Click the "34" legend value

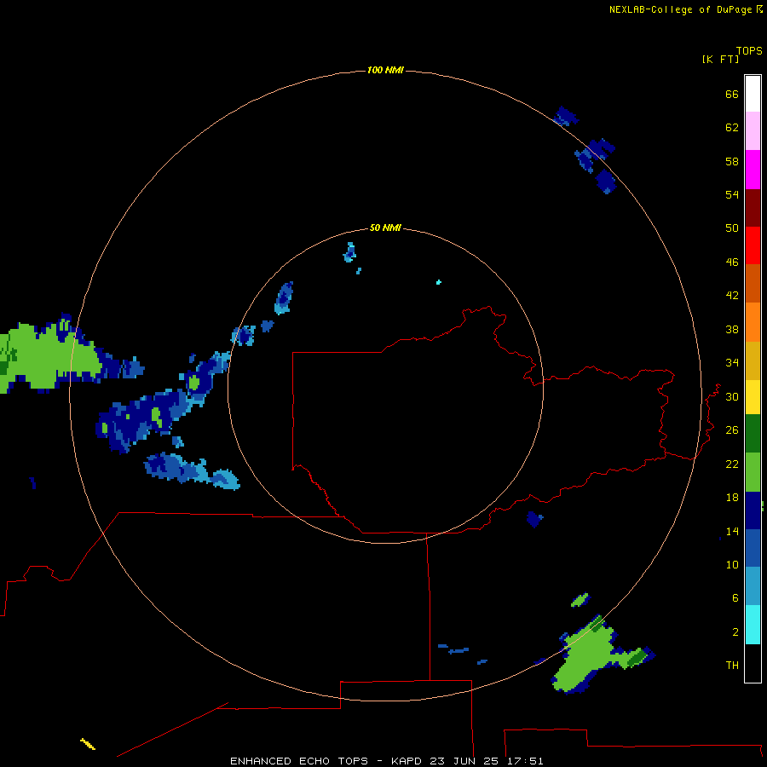coord(732,363)
